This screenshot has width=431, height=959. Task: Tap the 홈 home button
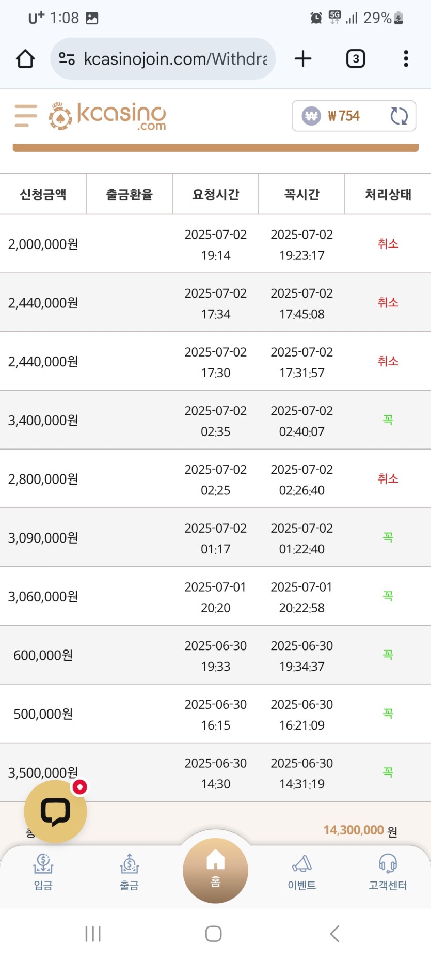[215, 870]
